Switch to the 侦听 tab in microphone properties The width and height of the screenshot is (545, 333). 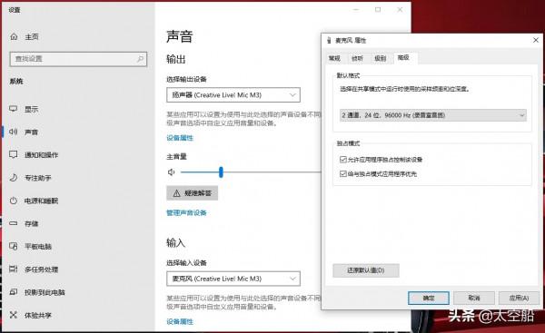click(357, 58)
